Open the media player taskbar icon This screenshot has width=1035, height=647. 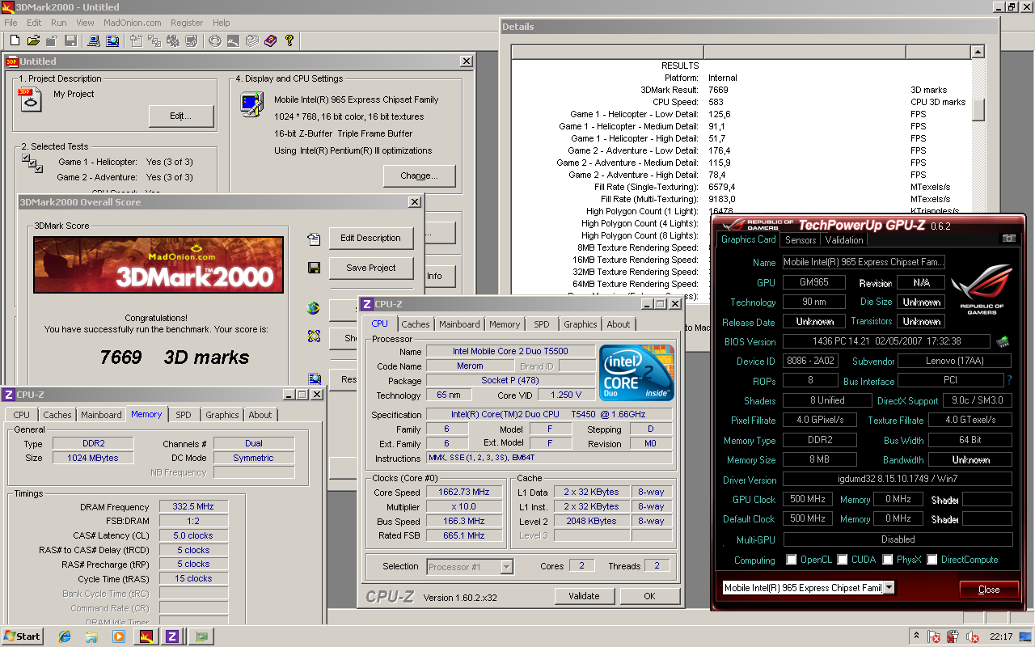coord(118,636)
